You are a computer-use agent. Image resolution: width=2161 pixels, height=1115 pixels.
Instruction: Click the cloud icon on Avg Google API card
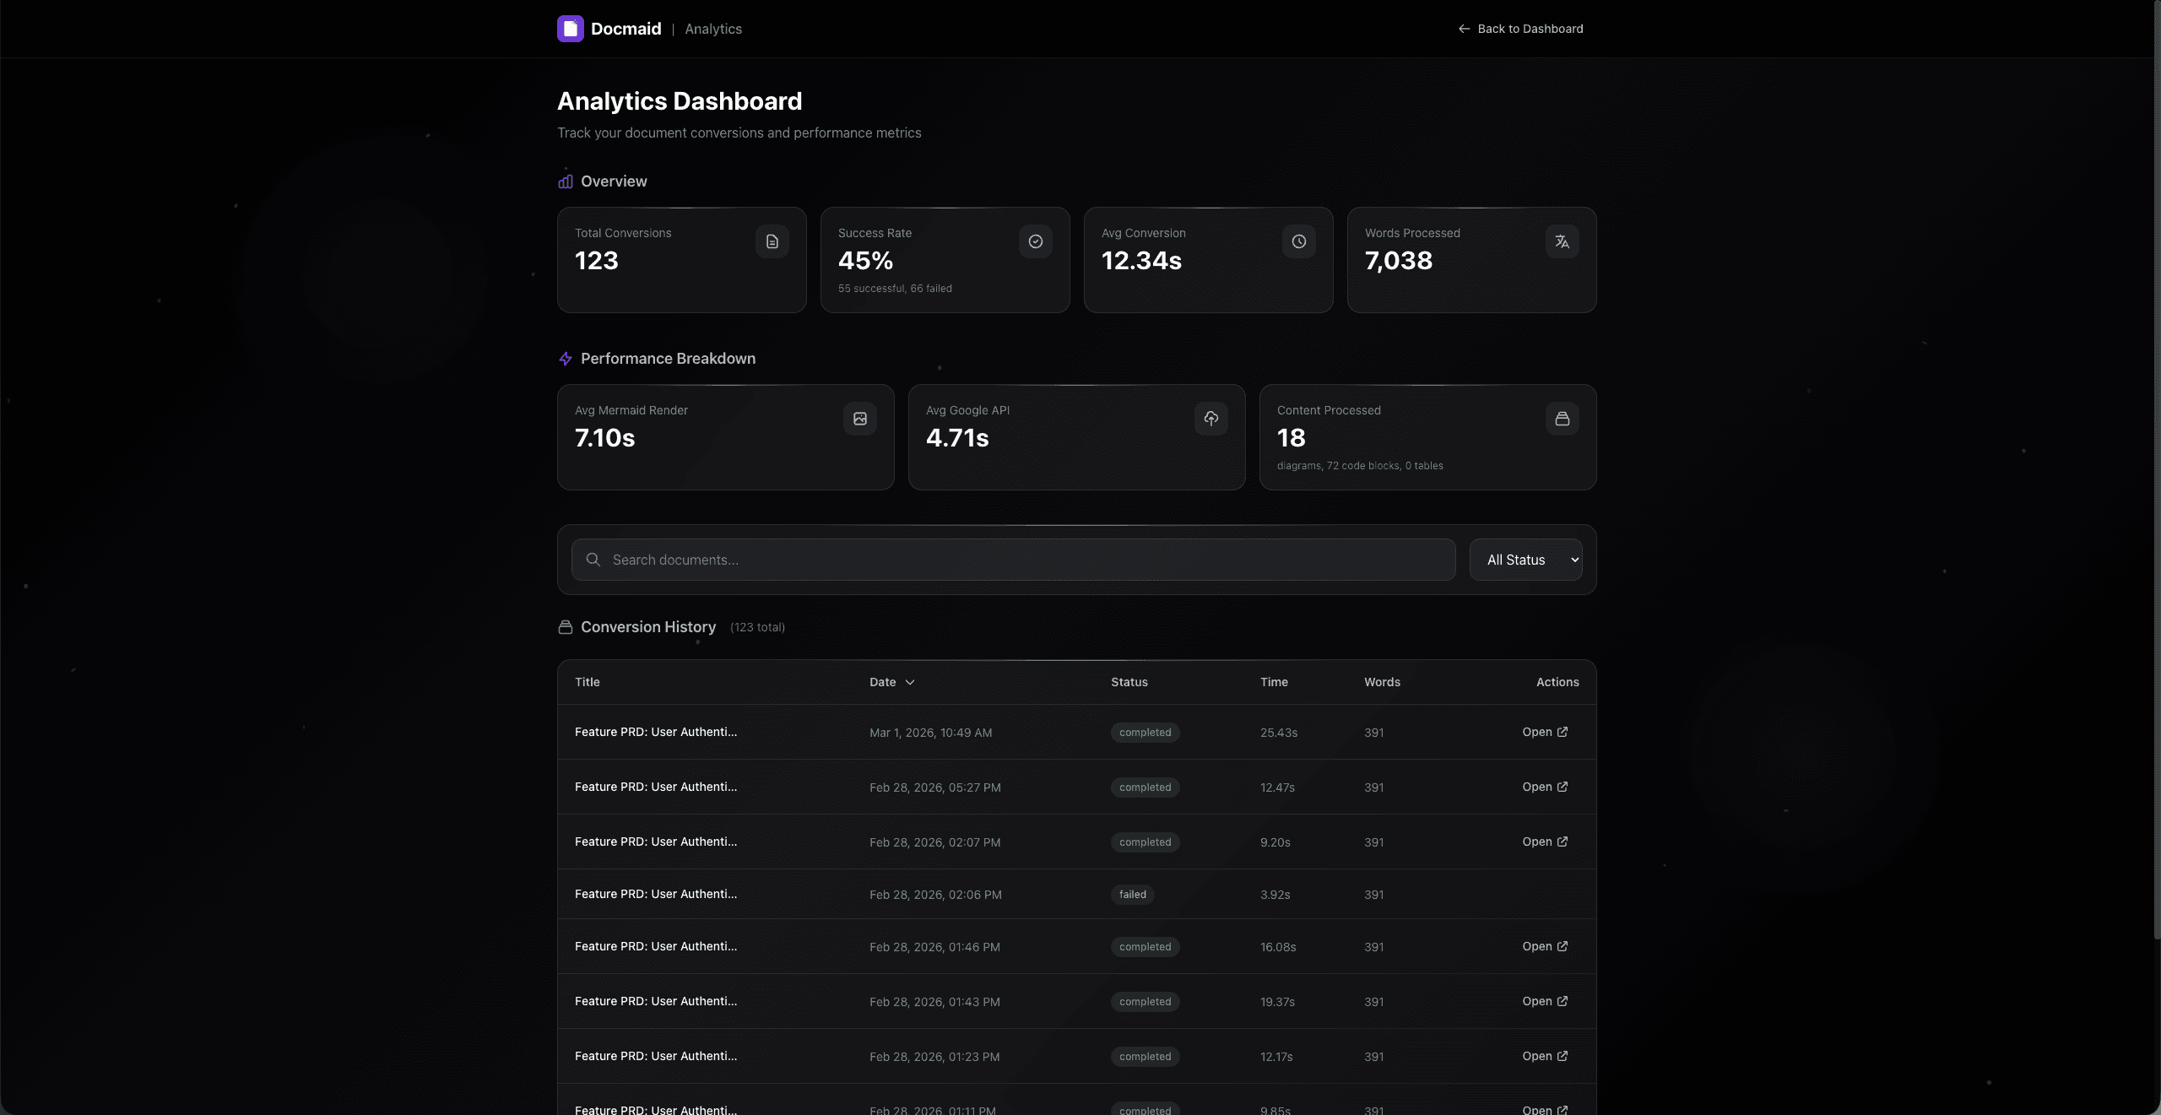[x=1210, y=419]
